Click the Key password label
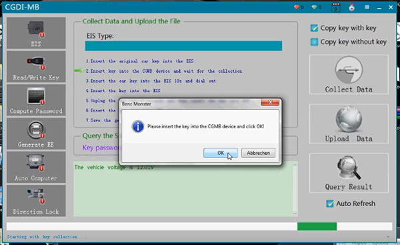This screenshot has height=245, width=400. (x=101, y=148)
